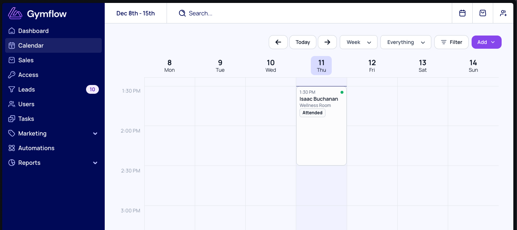The width and height of the screenshot is (517, 230).
Task: Select Wednesday 10 column header
Action: (x=271, y=66)
